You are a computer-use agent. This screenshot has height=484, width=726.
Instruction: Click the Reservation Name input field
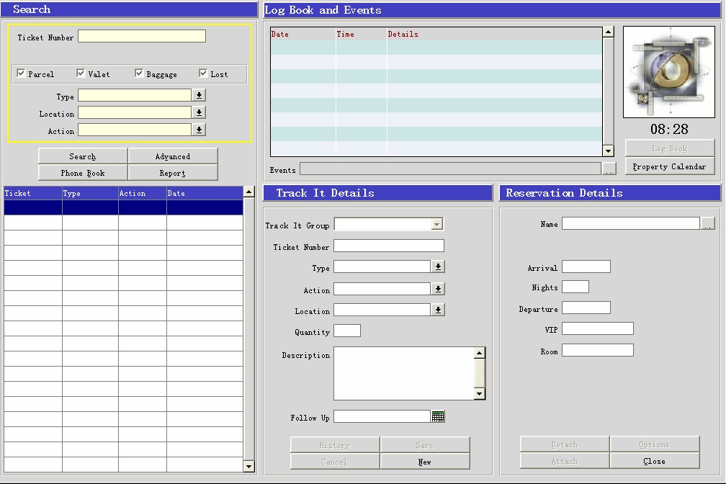click(631, 223)
